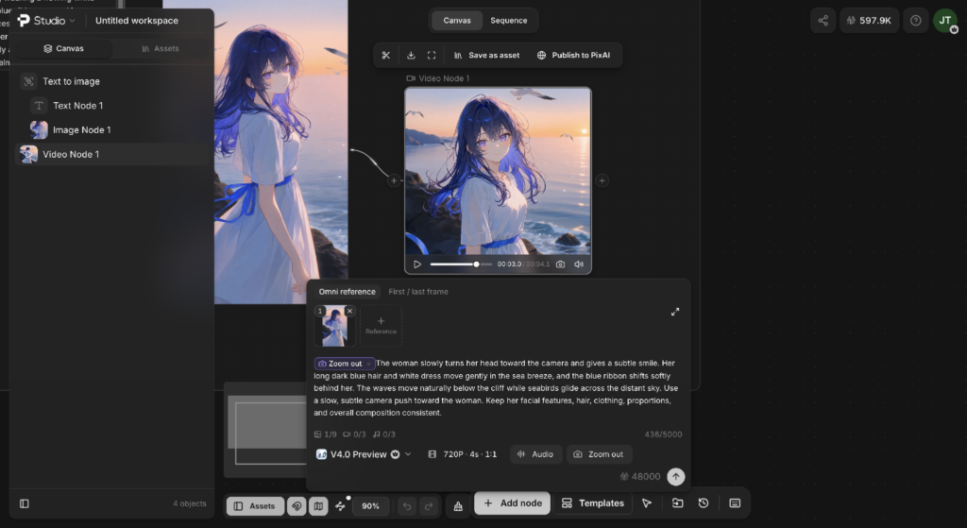
Task: Toggle the Assets panel button in bottom bar
Action: (x=255, y=505)
